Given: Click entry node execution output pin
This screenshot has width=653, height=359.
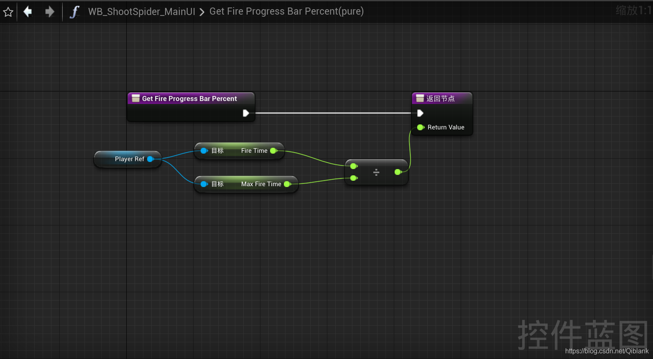Looking at the screenshot, I should coord(246,113).
